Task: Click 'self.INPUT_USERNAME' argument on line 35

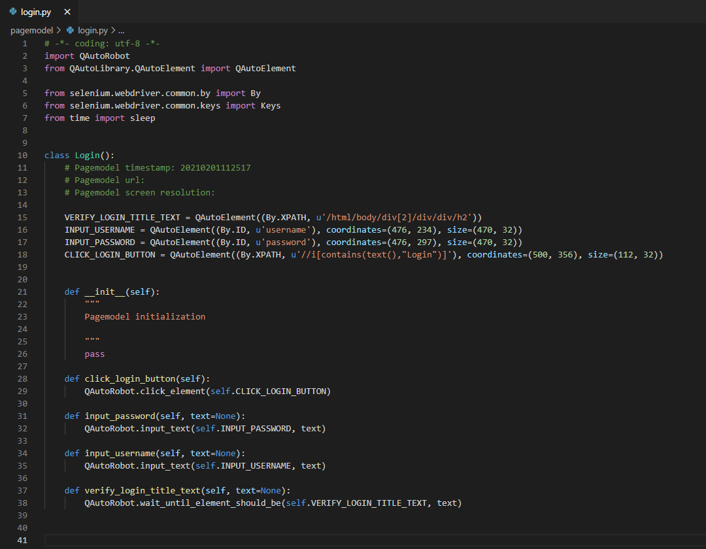Action: click(x=243, y=466)
